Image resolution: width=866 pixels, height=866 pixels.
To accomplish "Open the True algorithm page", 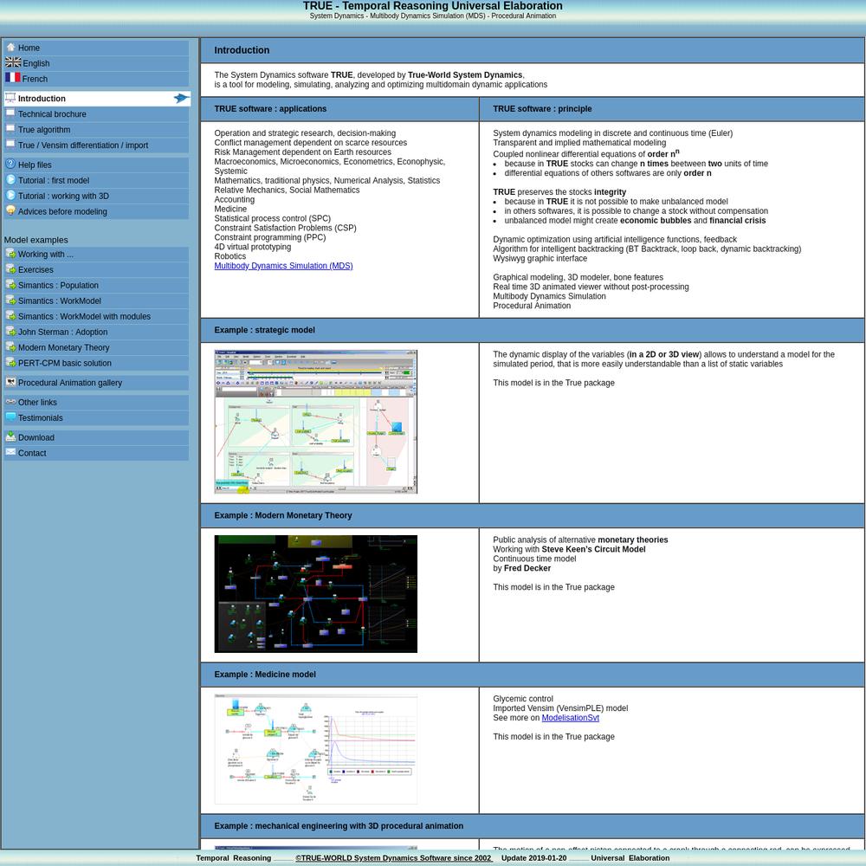I will pyautogui.click(x=96, y=130).
